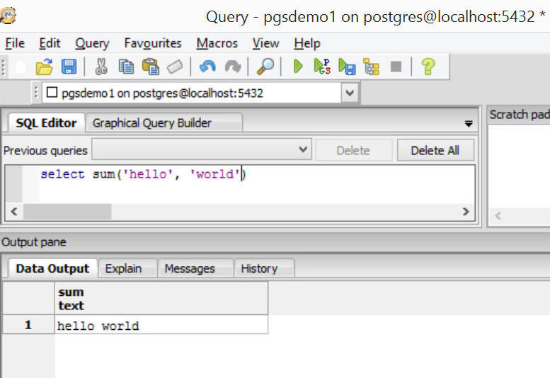550x378 pixels.
Task: Open the File menu
Action: tap(15, 43)
